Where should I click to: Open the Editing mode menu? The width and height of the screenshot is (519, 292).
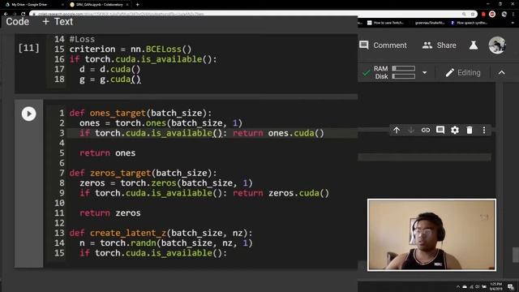[463, 72]
